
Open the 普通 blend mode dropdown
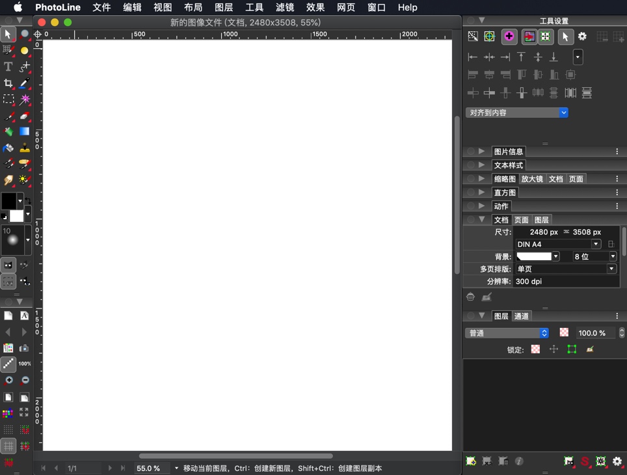pyautogui.click(x=507, y=332)
